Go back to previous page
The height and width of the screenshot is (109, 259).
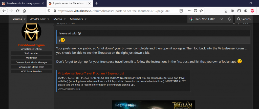(x=4, y=11)
